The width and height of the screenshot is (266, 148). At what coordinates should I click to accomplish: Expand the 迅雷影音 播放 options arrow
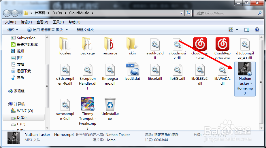click(67, 30)
